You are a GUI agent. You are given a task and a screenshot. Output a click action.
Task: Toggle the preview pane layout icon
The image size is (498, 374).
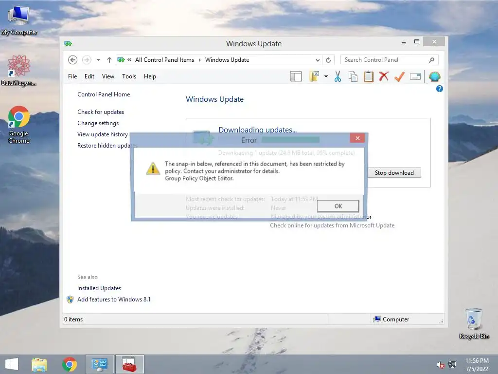click(296, 76)
